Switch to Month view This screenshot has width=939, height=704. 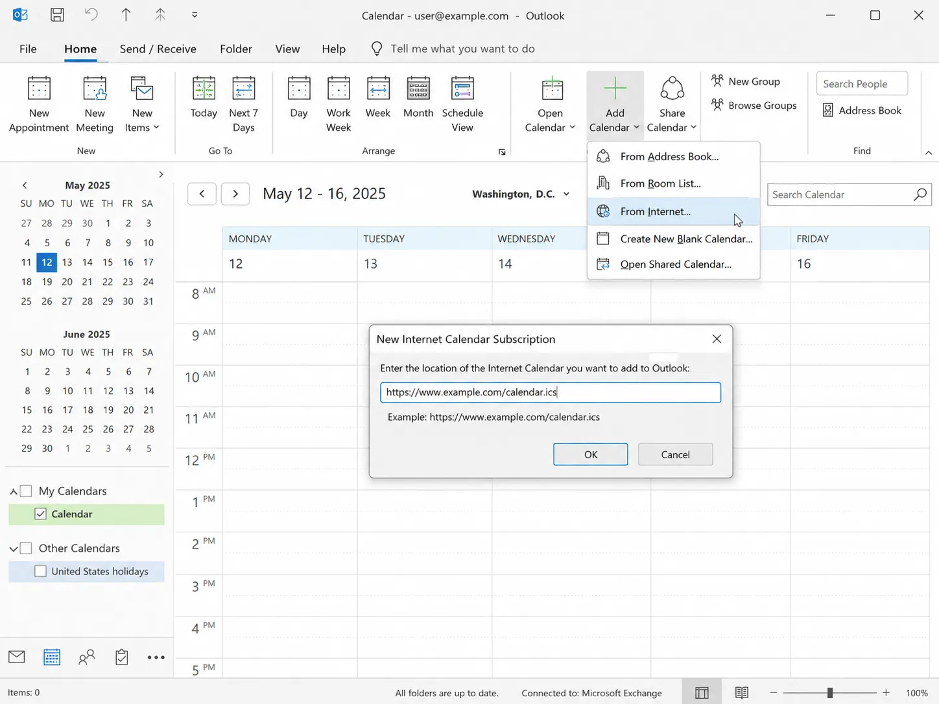click(x=418, y=97)
